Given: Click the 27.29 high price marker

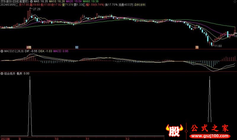Looking at the screenshot, I should point(37,9).
